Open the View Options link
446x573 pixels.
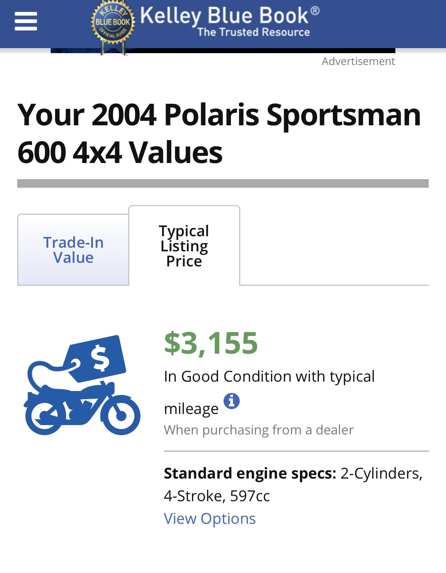coord(210,518)
